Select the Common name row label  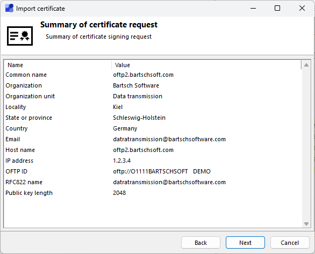[x=26, y=75]
